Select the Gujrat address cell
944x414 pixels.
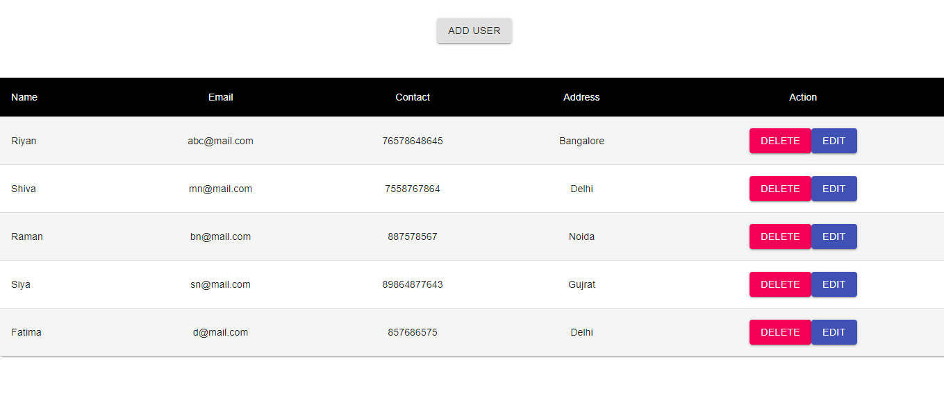[581, 284]
